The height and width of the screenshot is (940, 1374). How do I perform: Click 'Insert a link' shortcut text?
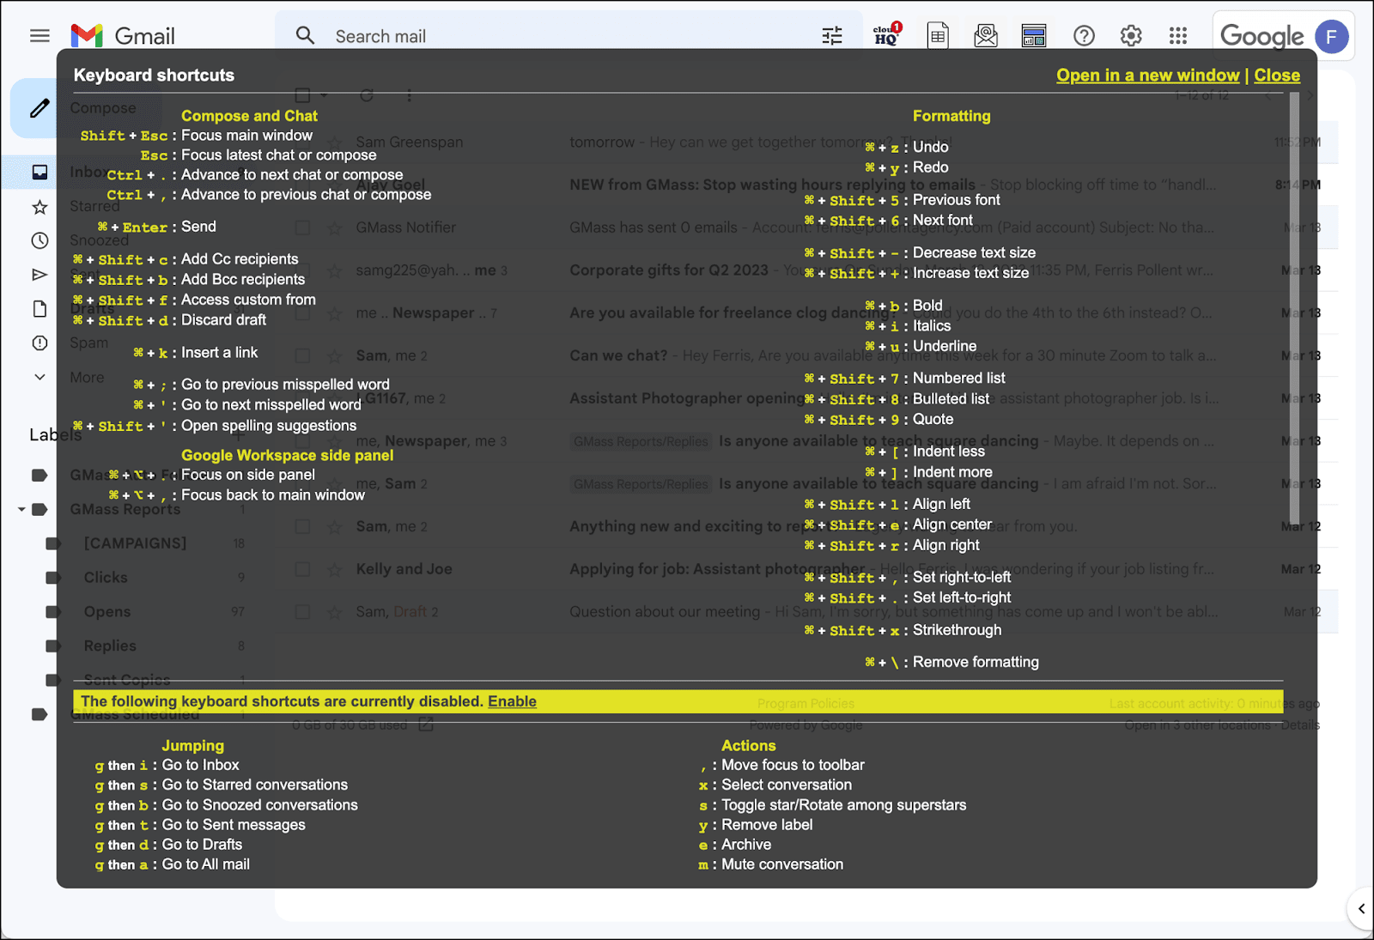pos(219,353)
